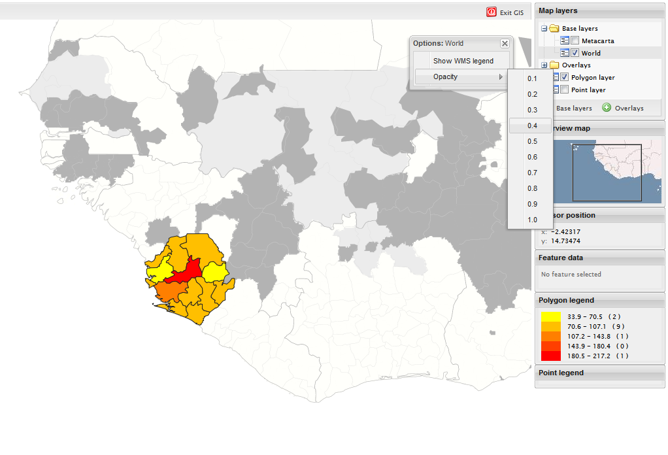Click the yellow 33.9 - 70.5 legend swatch
The image size is (668, 455).
[x=551, y=316]
